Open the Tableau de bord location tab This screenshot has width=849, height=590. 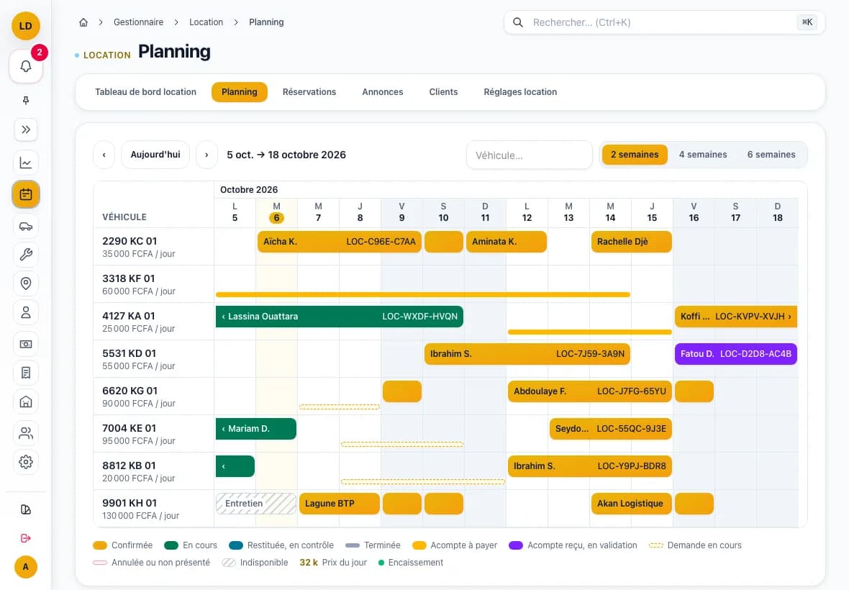pyautogui.click(x=145, y=92)
